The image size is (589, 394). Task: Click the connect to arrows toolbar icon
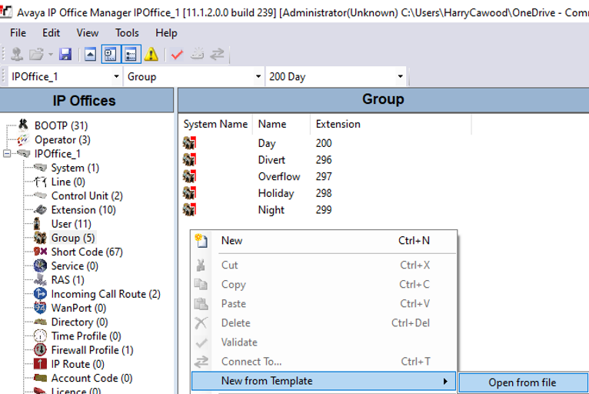[x=217, y=55]
